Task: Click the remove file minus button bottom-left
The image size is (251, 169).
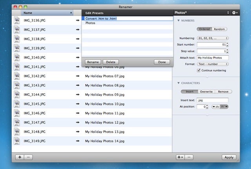Action: 29,157
